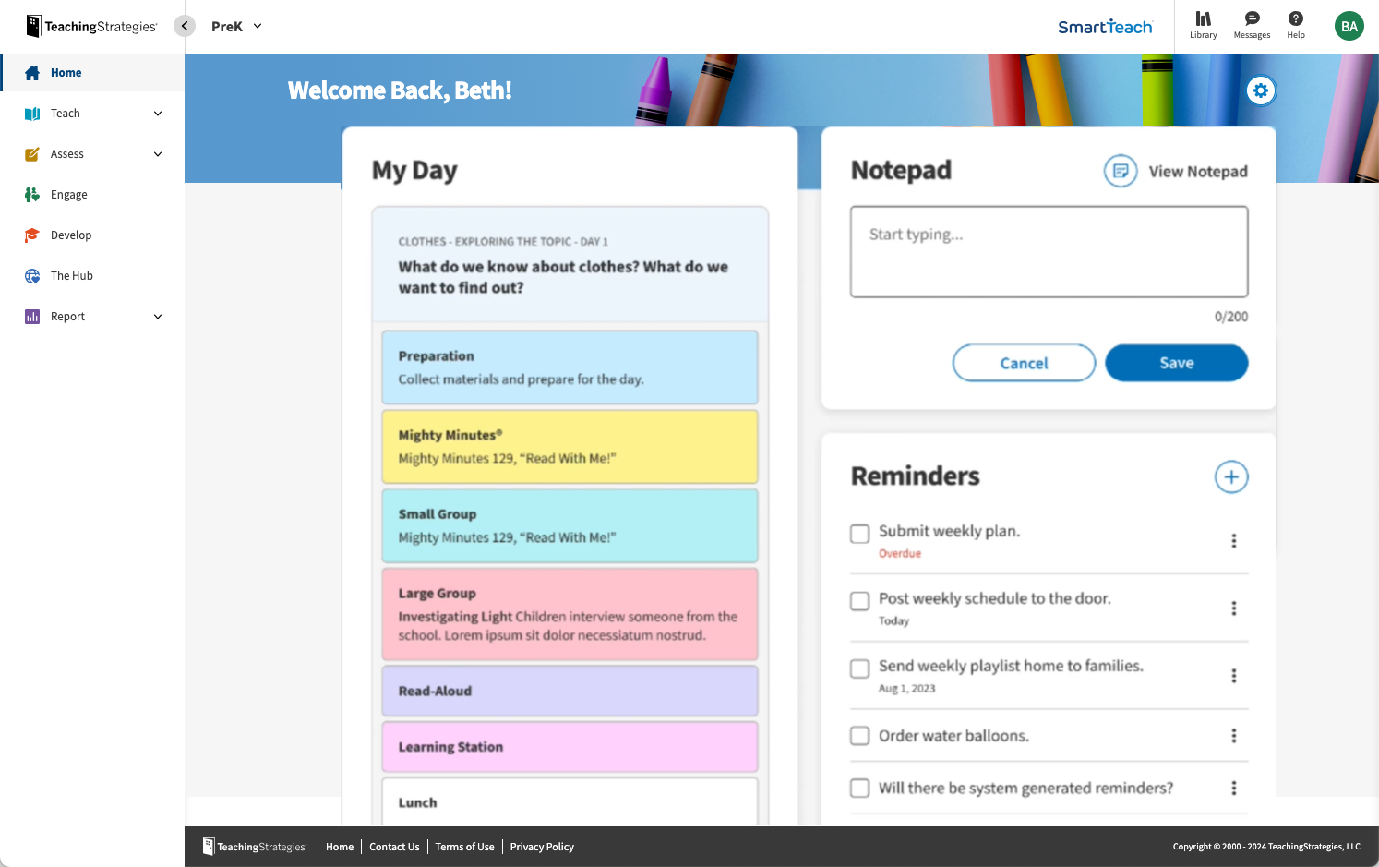Mark Order water balloons as complete
The height and width of the screenshot is (867, 1379).
pos(859,735)
